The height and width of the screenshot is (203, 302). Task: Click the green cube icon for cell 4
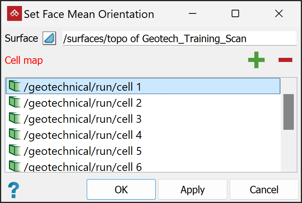[15, 135]
